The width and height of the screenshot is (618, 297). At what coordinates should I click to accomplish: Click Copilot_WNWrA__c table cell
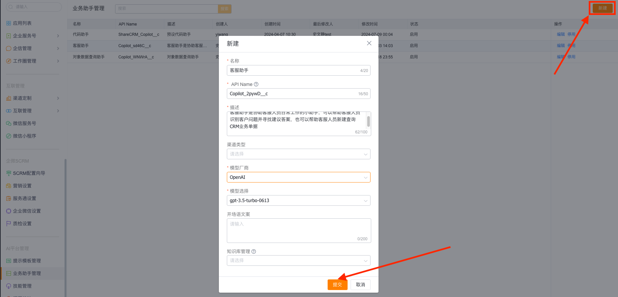click(x=136, y=57)
